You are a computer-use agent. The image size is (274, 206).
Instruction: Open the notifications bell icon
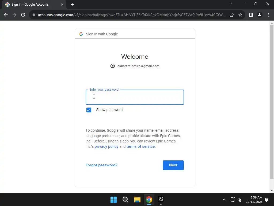coord(267,200)
